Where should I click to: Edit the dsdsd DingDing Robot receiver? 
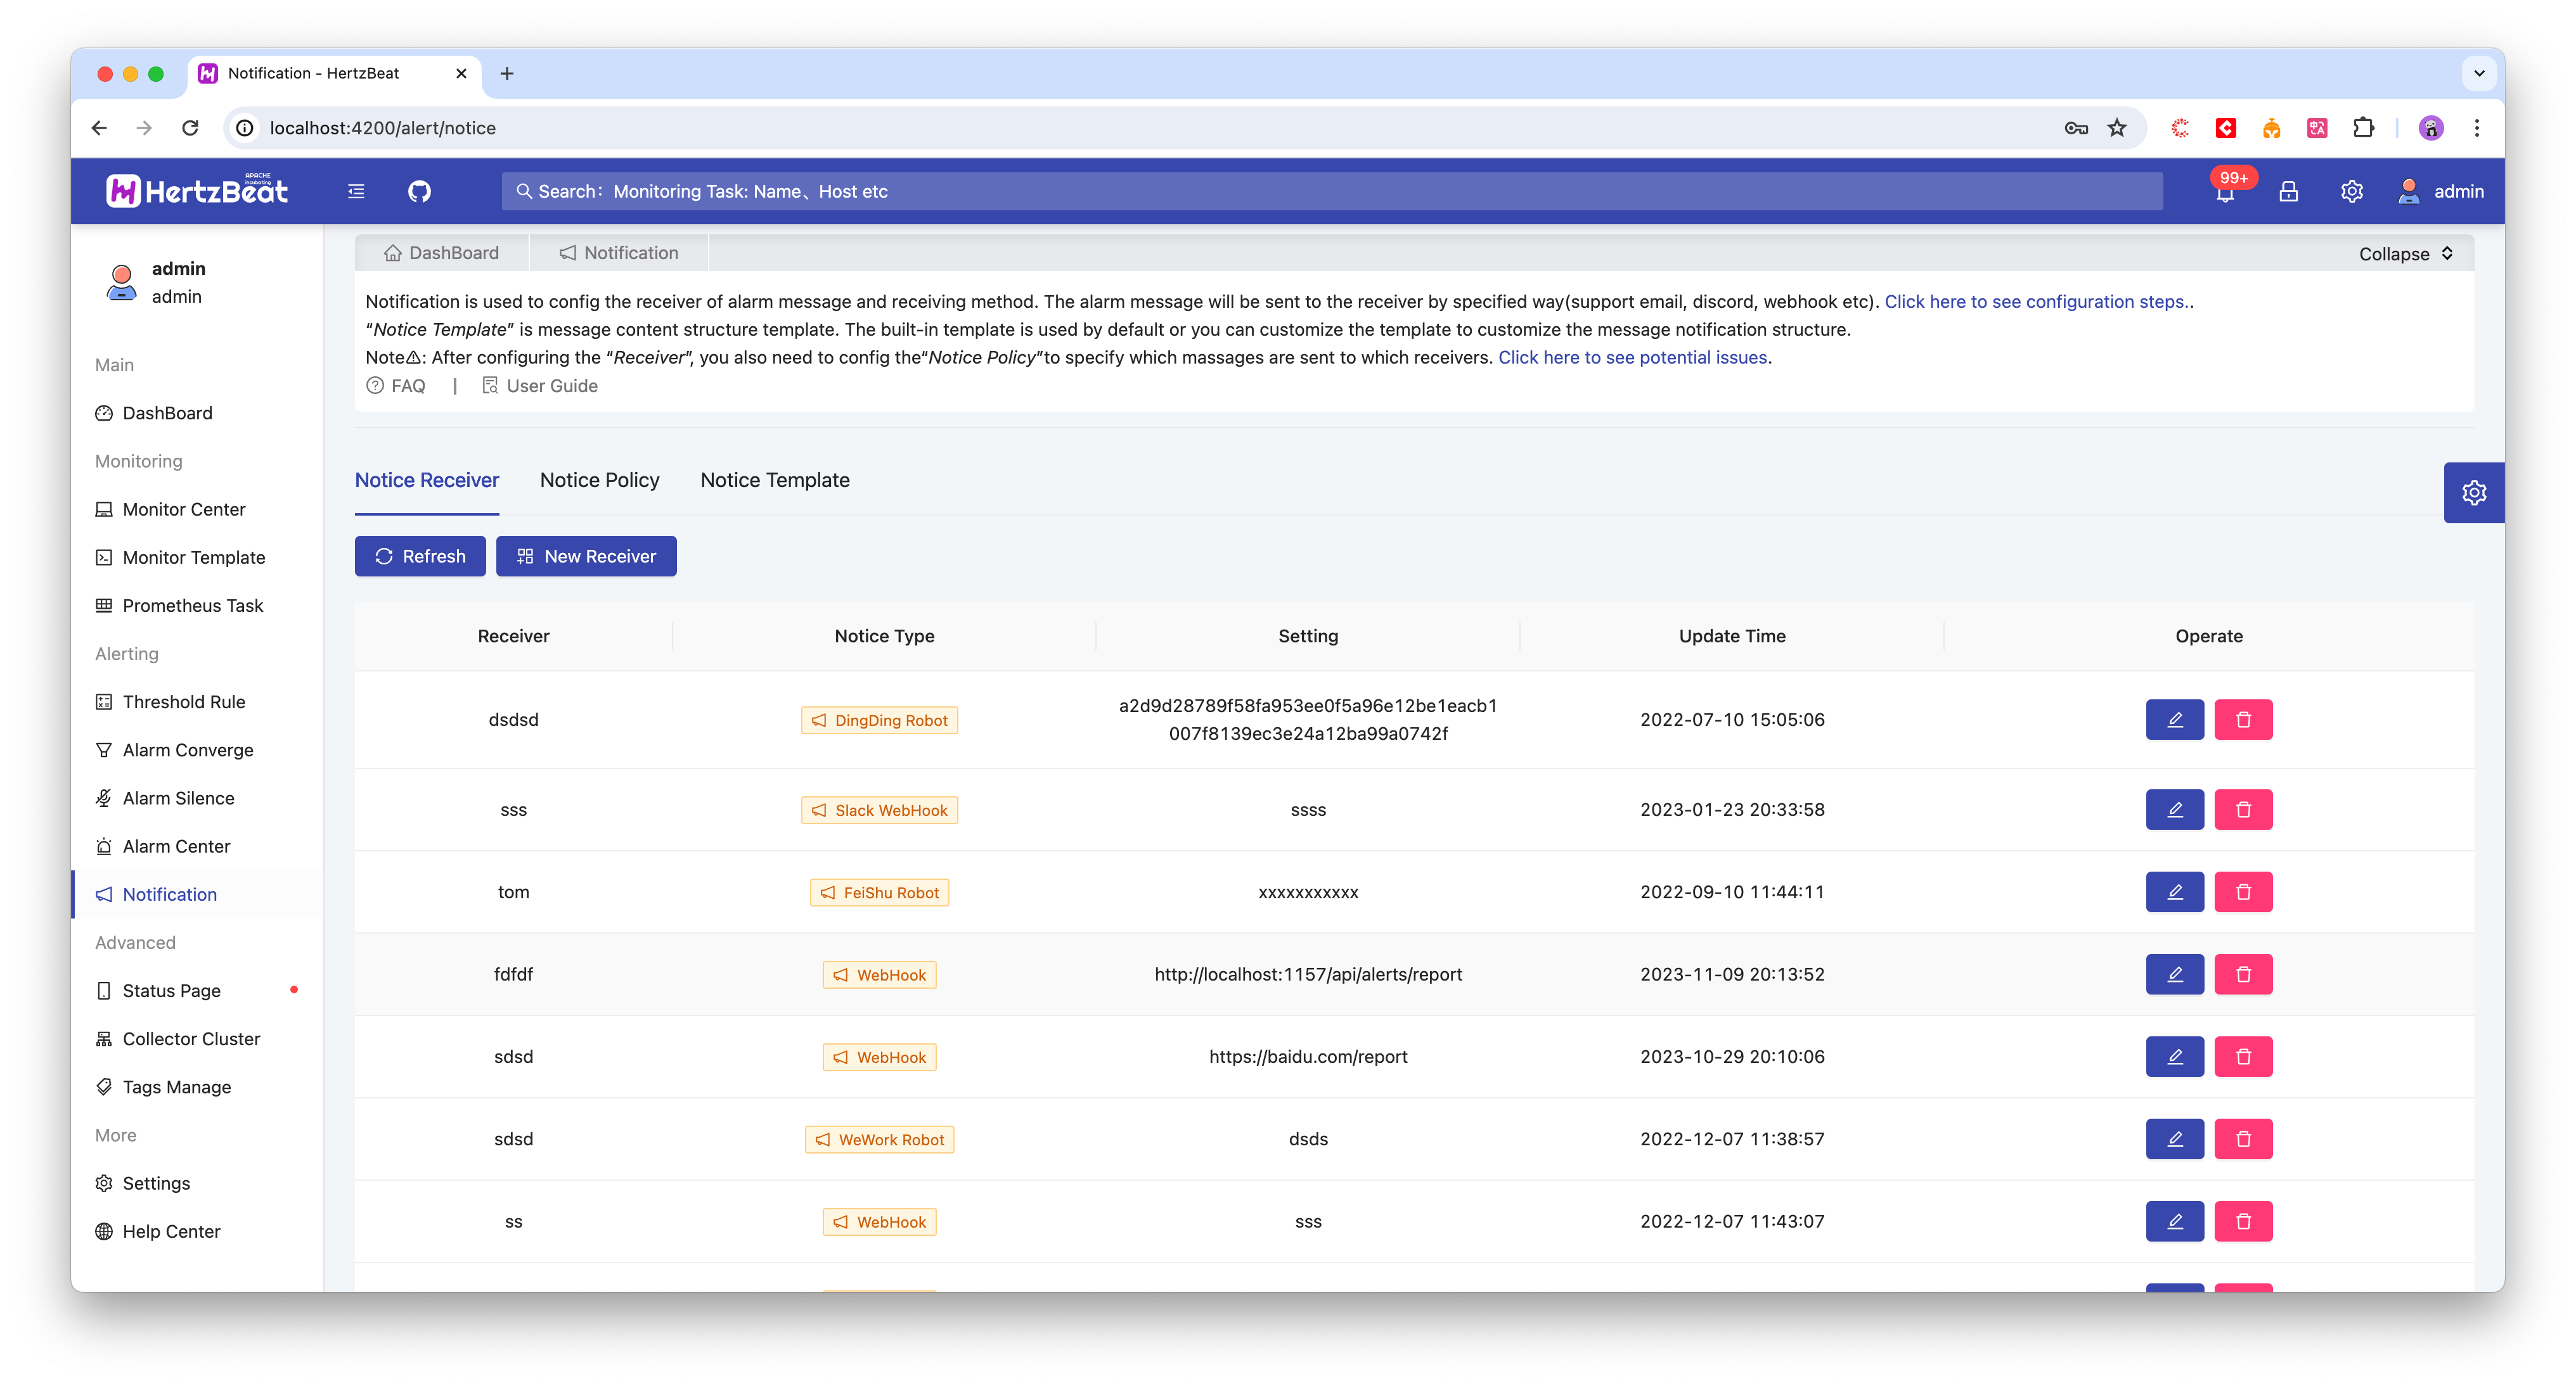coord(2174,720)
